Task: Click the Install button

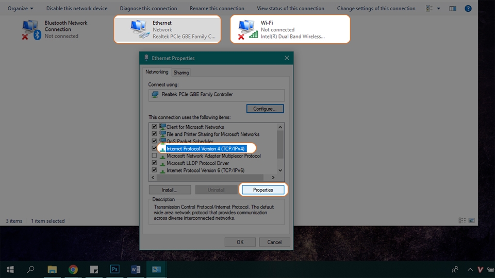Action: coord(170,190)
